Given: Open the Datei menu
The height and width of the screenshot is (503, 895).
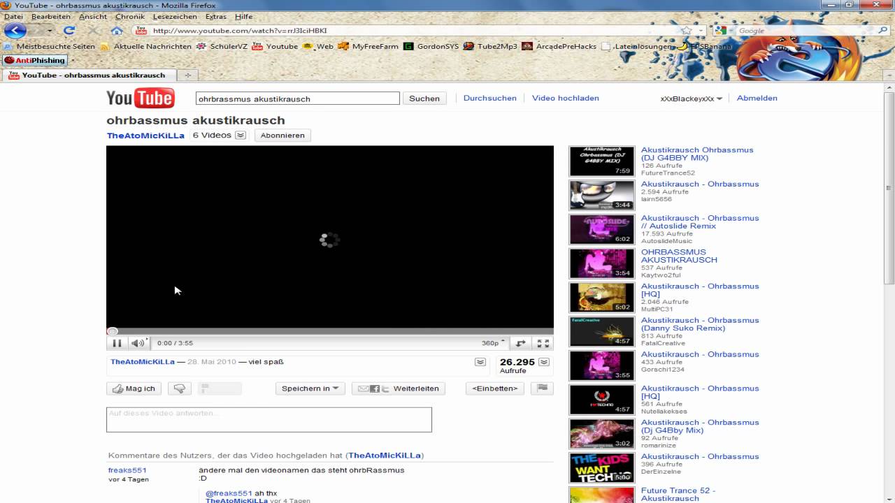Looking at the screenshot, I should coord(13,16).
